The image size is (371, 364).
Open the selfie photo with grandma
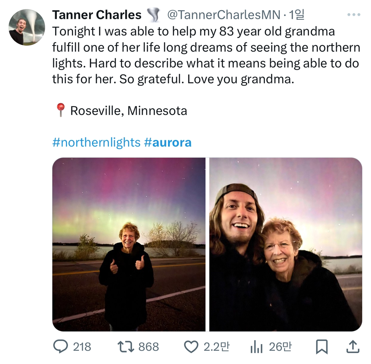(285, 244)
